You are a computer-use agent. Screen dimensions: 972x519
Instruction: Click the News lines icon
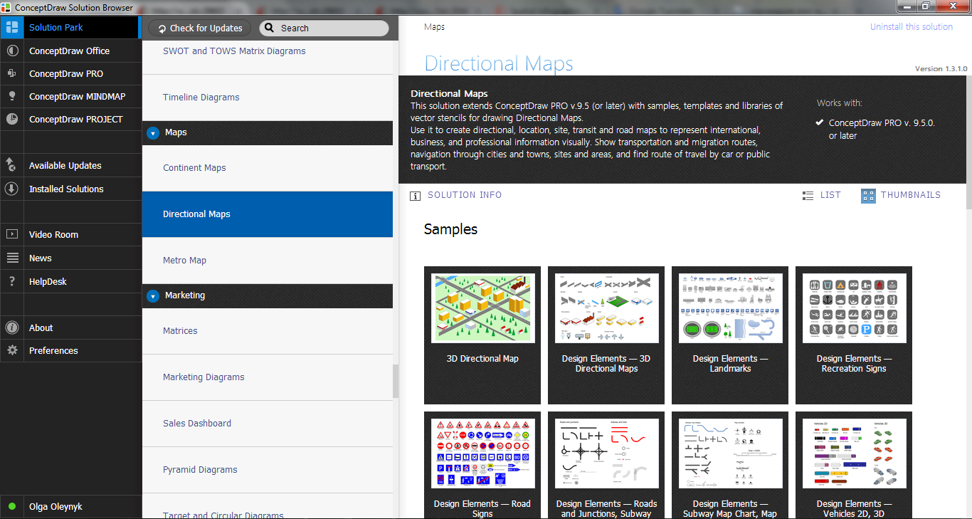[11, 258]
